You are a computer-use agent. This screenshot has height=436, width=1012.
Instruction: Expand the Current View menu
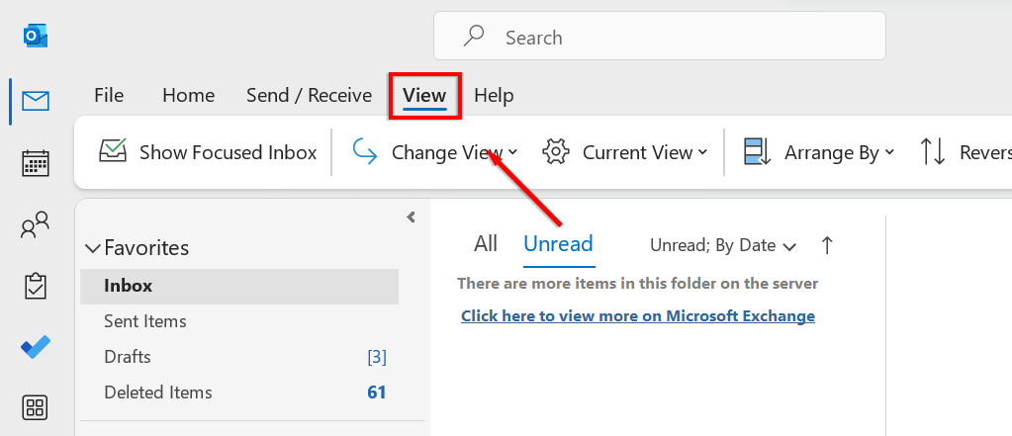pyautogui.click(x=625, y=152)
